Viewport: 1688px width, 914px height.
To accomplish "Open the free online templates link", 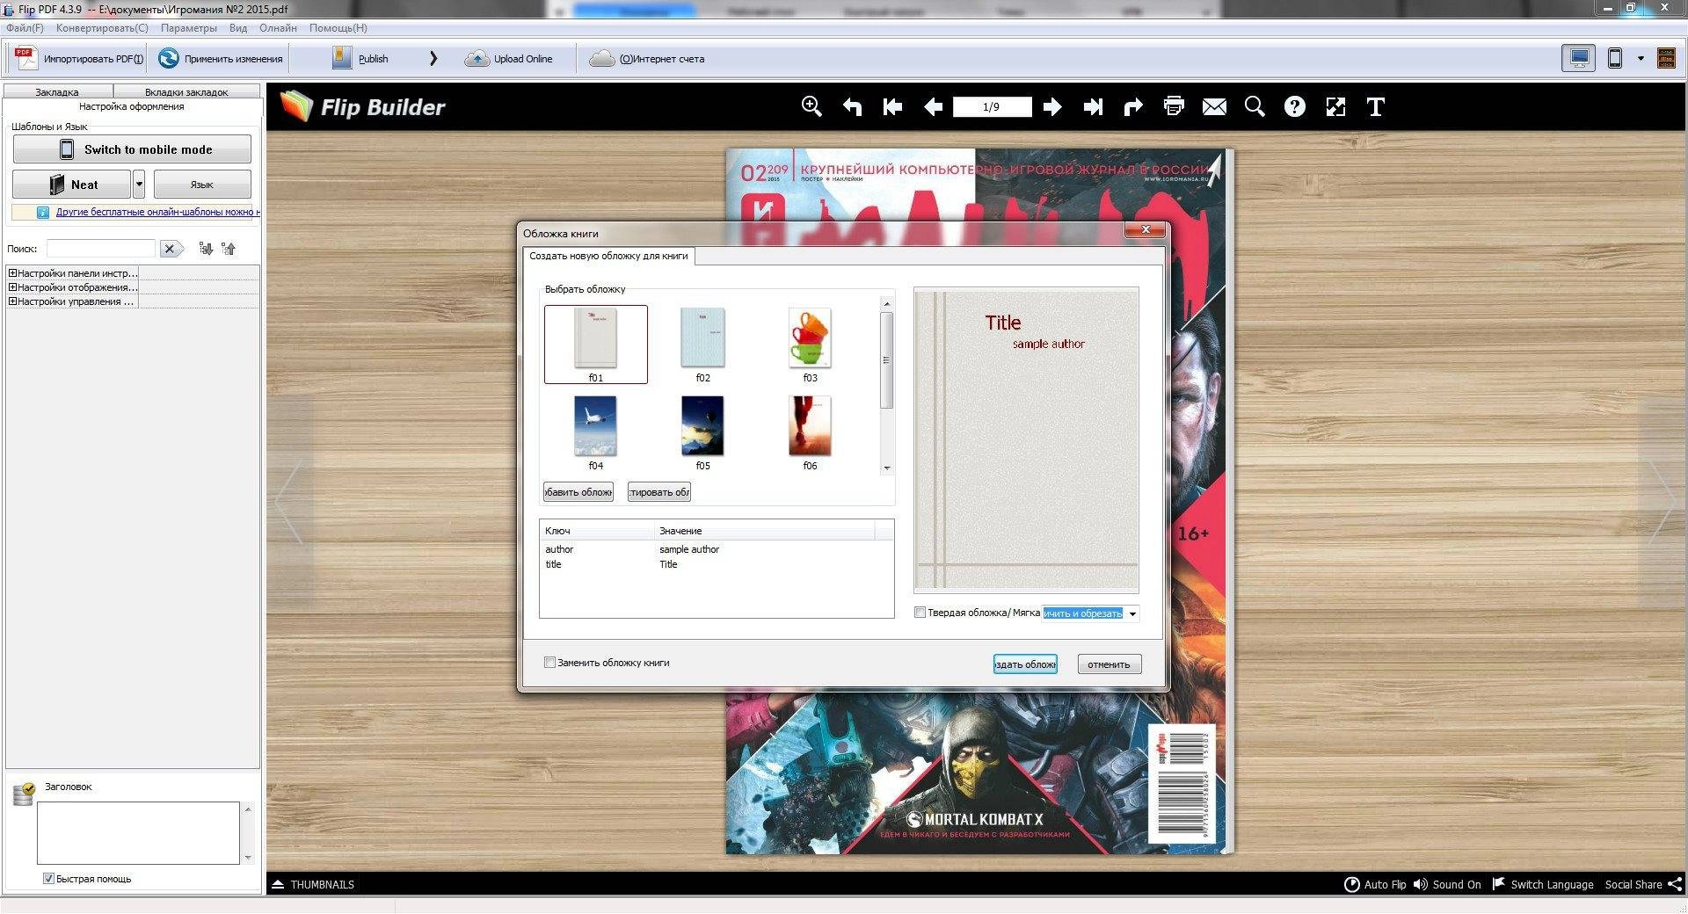I will tap(156, 212).
